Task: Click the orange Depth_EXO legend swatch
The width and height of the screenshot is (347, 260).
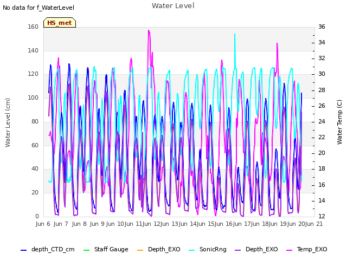Action: click(x=140, y=250)
